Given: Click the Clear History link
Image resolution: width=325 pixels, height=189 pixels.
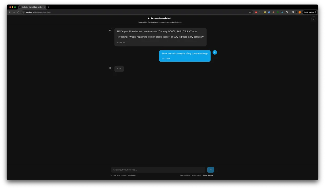Looking at the screenshot, I should click(208, 175).
